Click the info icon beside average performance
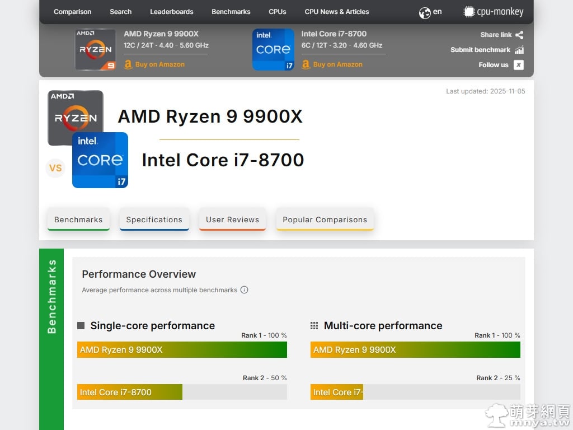The height and width of the screenshot is (430, 573). click(244, 290)
